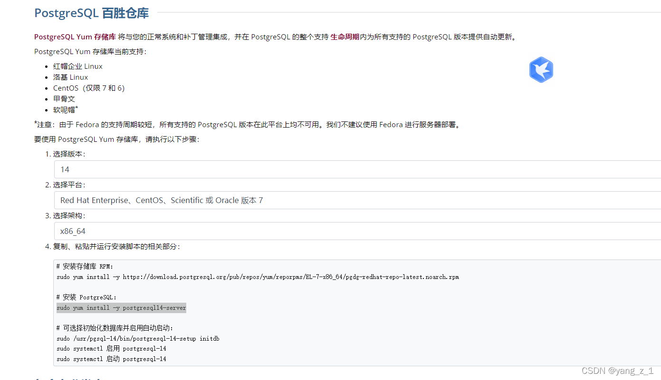Open the version dropdown showing 14
Image resolution: width=661 pixels, height=380 pixels.
coord(357,169)
